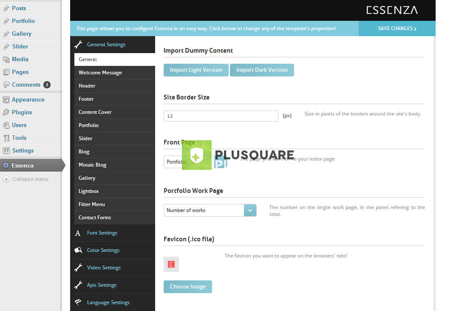
Task: Open the Welcome Message settings tab
Action: click(x=100, y=73)
